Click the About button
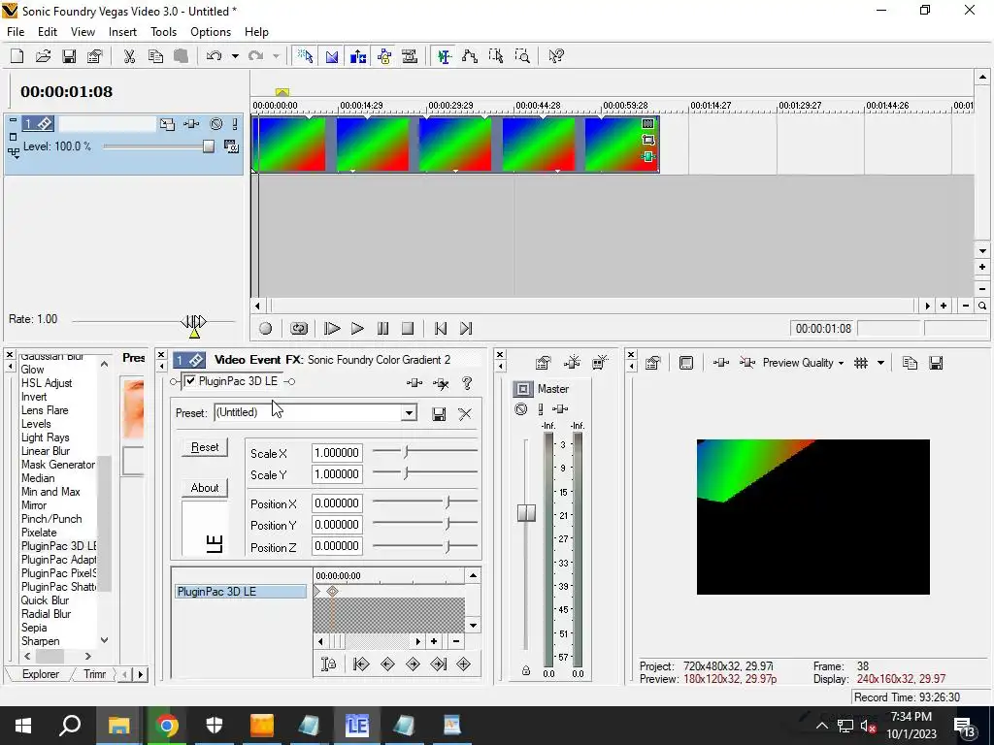 point(205,488)
